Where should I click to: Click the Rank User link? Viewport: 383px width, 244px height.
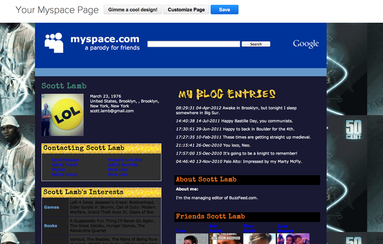118,174
